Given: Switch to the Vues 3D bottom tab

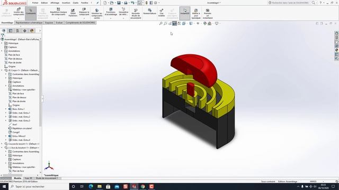Looking at the screenshot, I should pos(28,178).
